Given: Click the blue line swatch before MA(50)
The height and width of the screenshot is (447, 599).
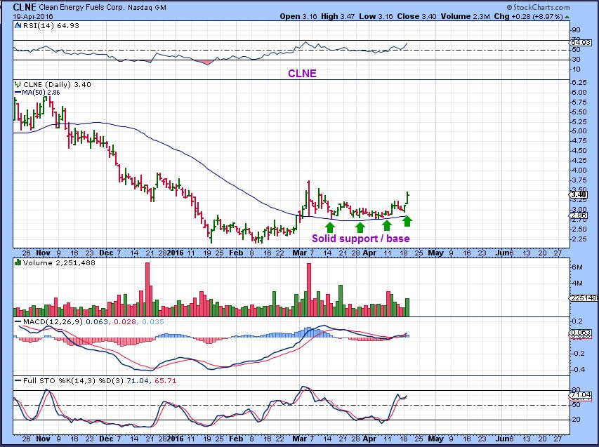Looking at the screenshot, I should tap(18, 93).
